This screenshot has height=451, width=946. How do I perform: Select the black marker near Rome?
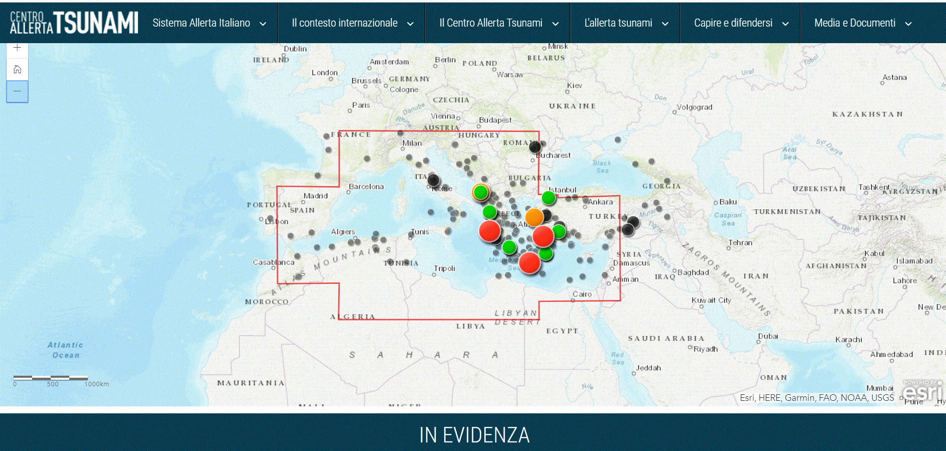click(x=434, y=180)
